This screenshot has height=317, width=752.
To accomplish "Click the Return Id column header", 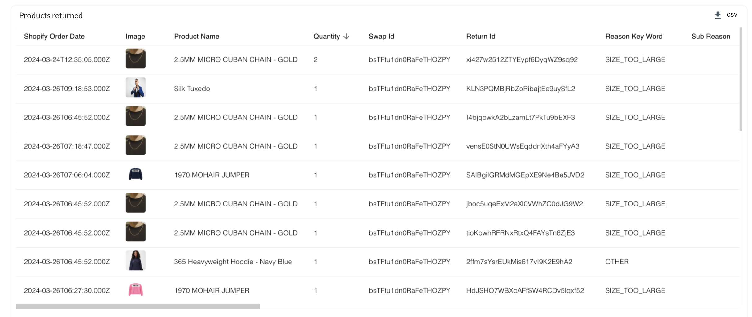I will click(x=481, y=37).
